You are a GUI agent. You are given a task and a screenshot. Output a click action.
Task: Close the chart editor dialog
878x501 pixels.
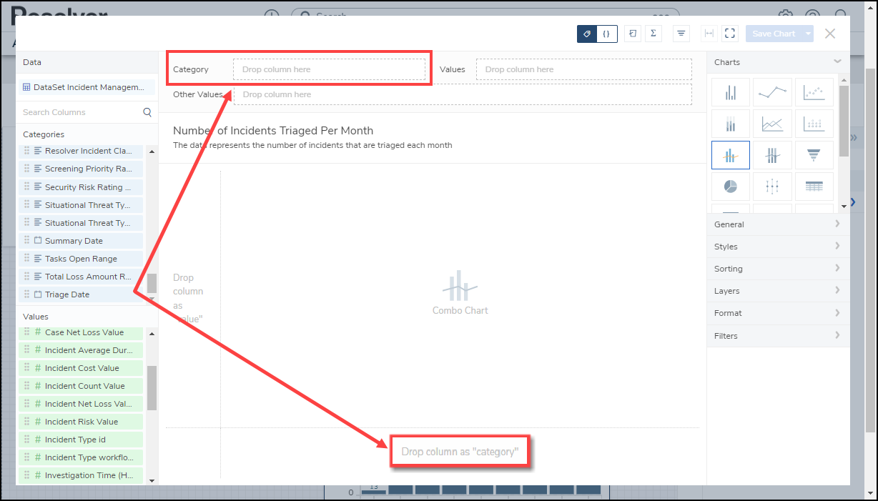click(x=830, y=34)
